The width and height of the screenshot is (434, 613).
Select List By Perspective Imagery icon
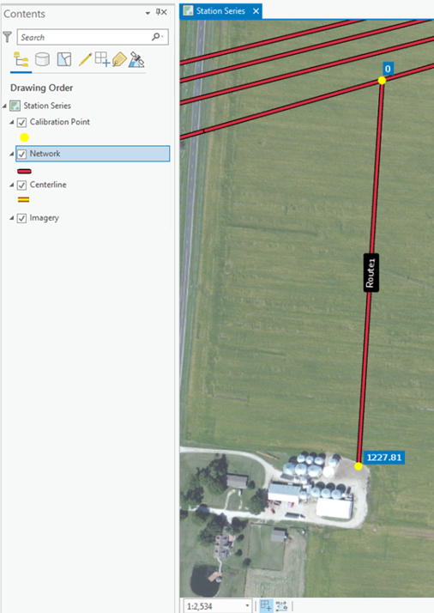tap(136, 59)
